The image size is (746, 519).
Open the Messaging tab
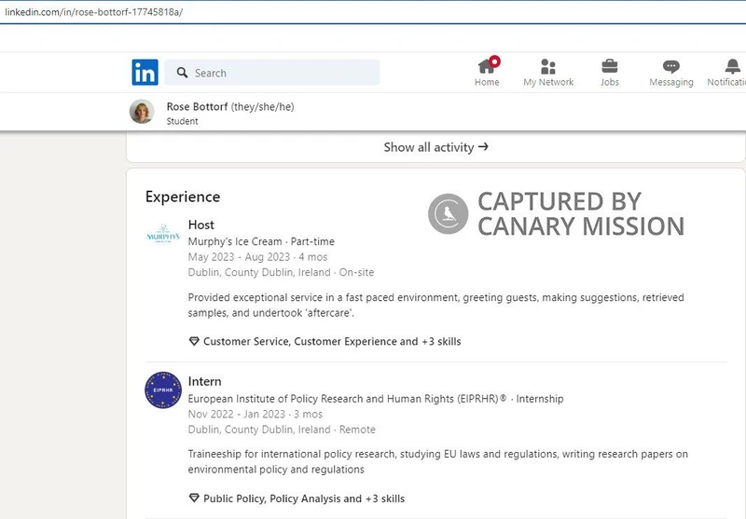pos(671,73)
